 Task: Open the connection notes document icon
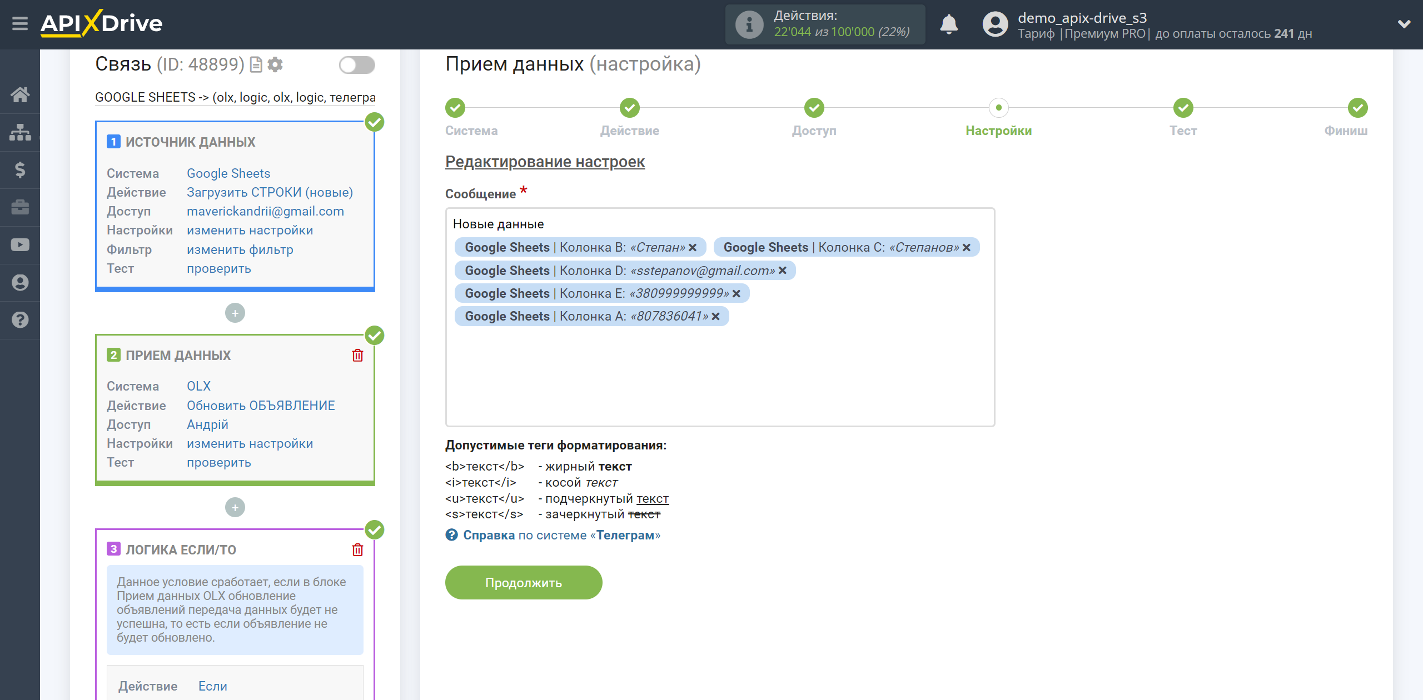pos(256,65)
